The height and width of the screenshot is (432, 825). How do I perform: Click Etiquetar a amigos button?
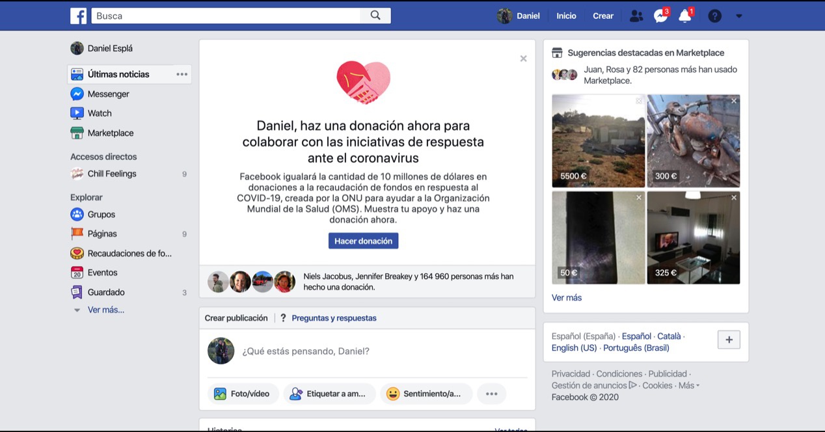coord(329,394)
